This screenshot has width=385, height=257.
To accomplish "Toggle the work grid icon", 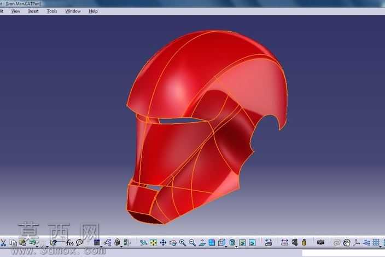I will [376, 243].
